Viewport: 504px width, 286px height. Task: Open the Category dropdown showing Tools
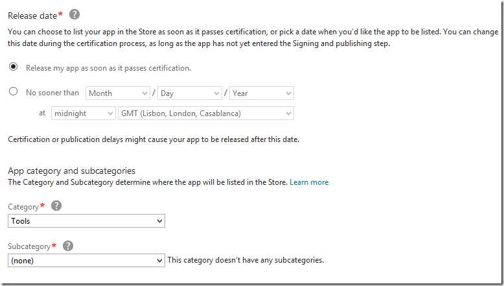[87, 221]
